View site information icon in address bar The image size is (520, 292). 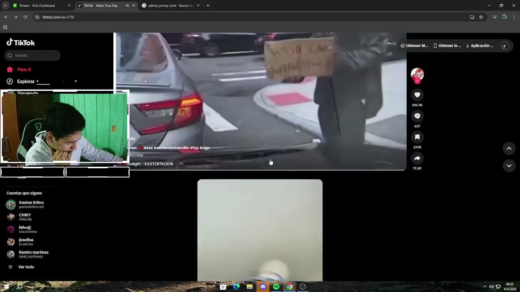37,17
